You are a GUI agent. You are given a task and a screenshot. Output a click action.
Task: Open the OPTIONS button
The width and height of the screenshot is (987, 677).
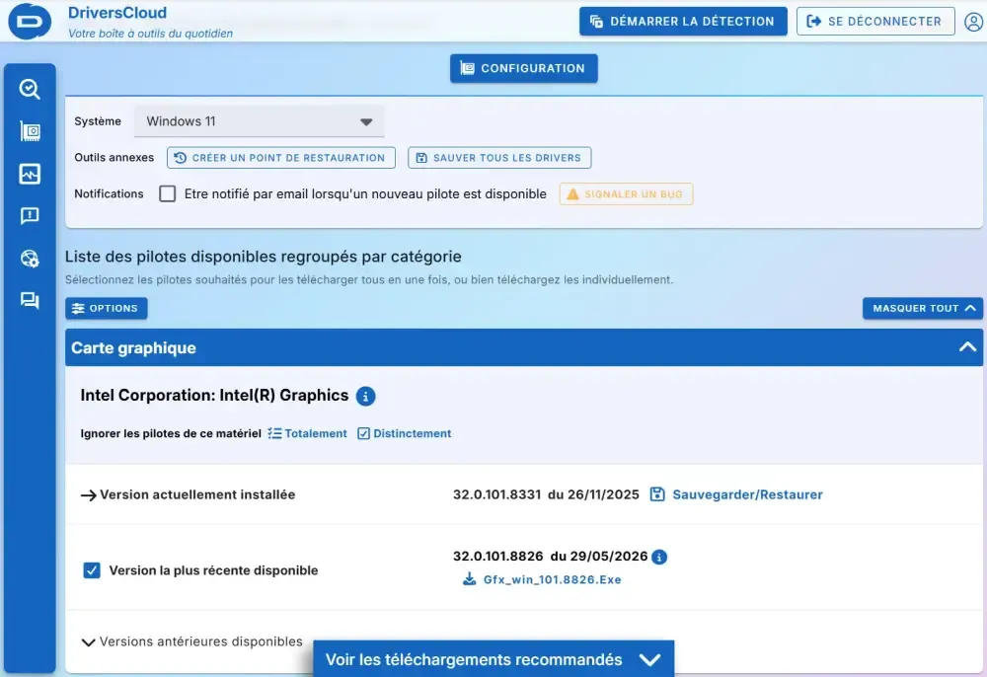pos(107,308)
